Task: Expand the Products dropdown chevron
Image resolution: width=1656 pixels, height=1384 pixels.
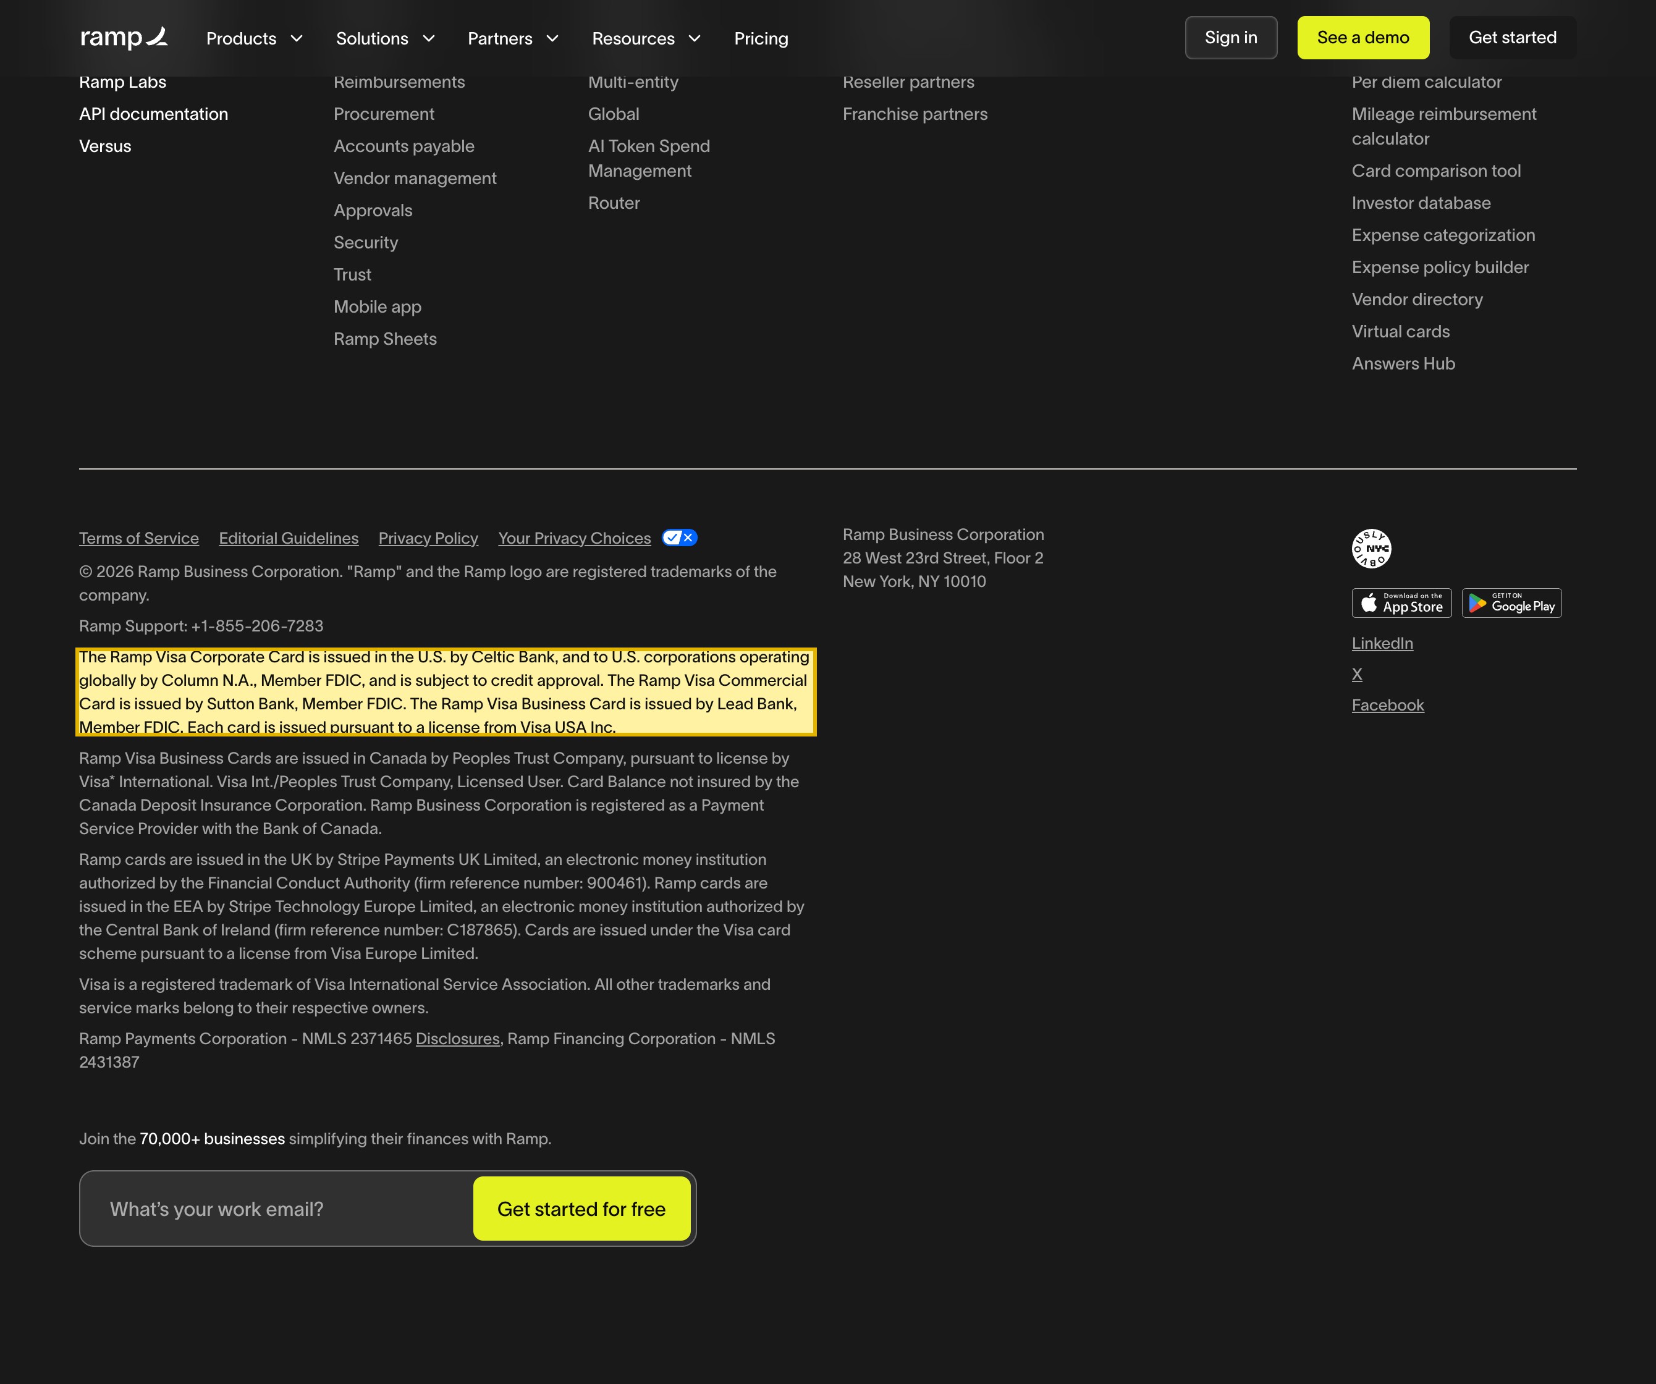Action: [x=297, y=38]
